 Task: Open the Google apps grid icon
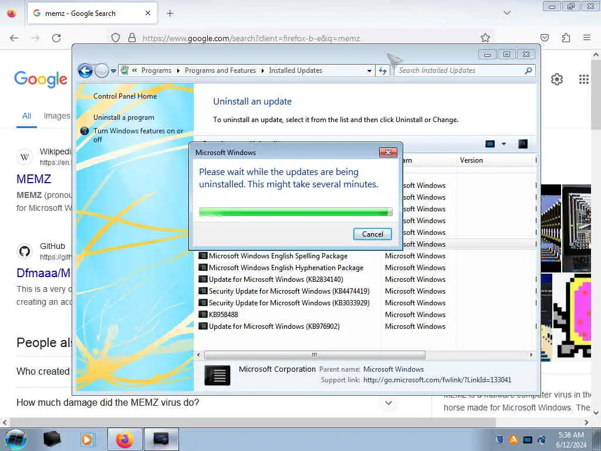click(583, 79)
